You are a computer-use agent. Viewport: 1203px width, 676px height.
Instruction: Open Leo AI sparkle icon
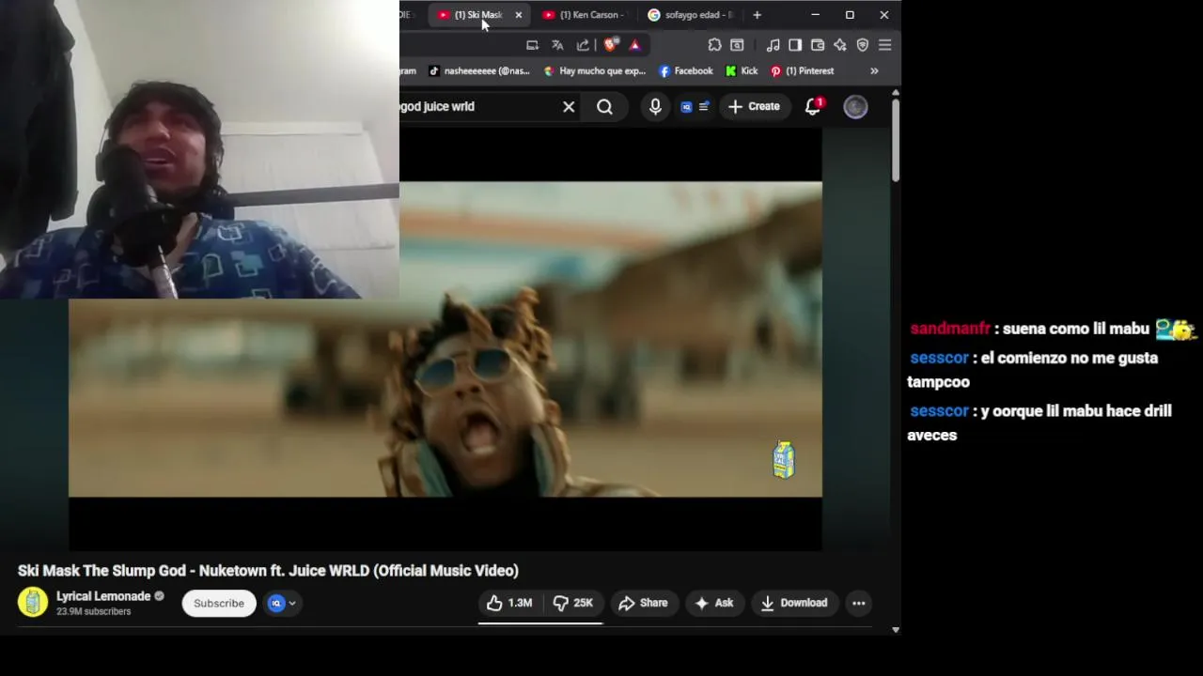click(x=840, y=45)
